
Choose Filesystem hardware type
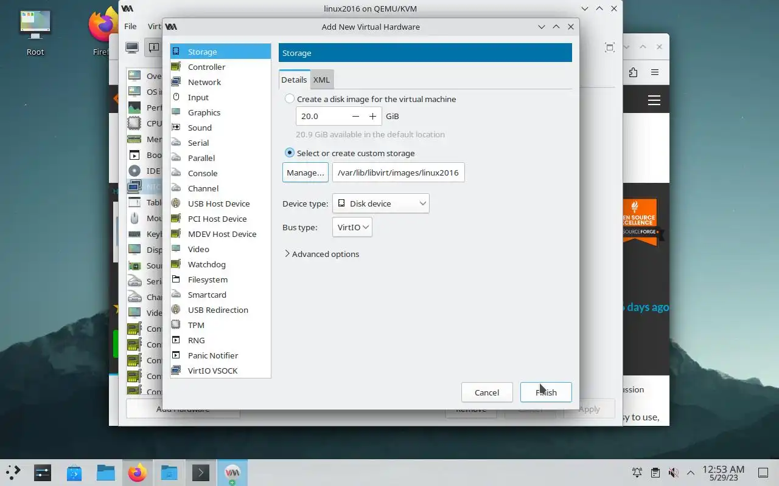click(x=220, y=279)
